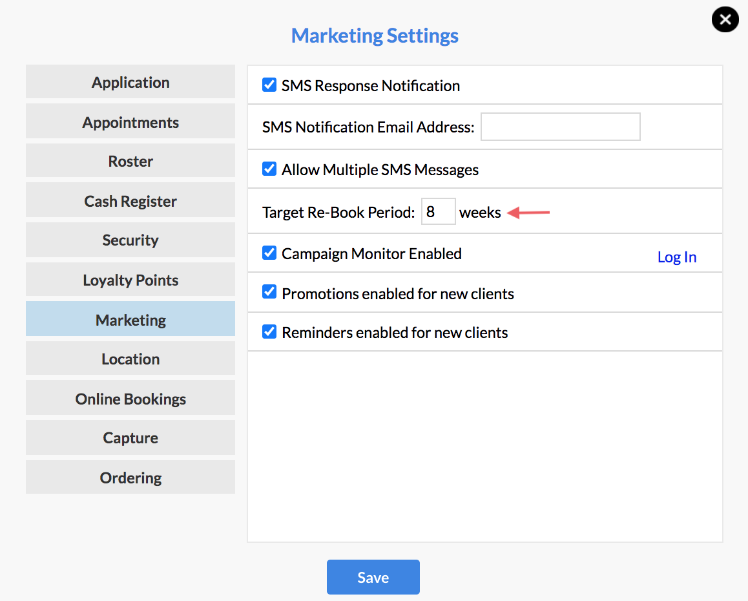Open Online Bookings settings
Image resolution: width=748 pixels, height=601 pixels.
pos(130,397)
